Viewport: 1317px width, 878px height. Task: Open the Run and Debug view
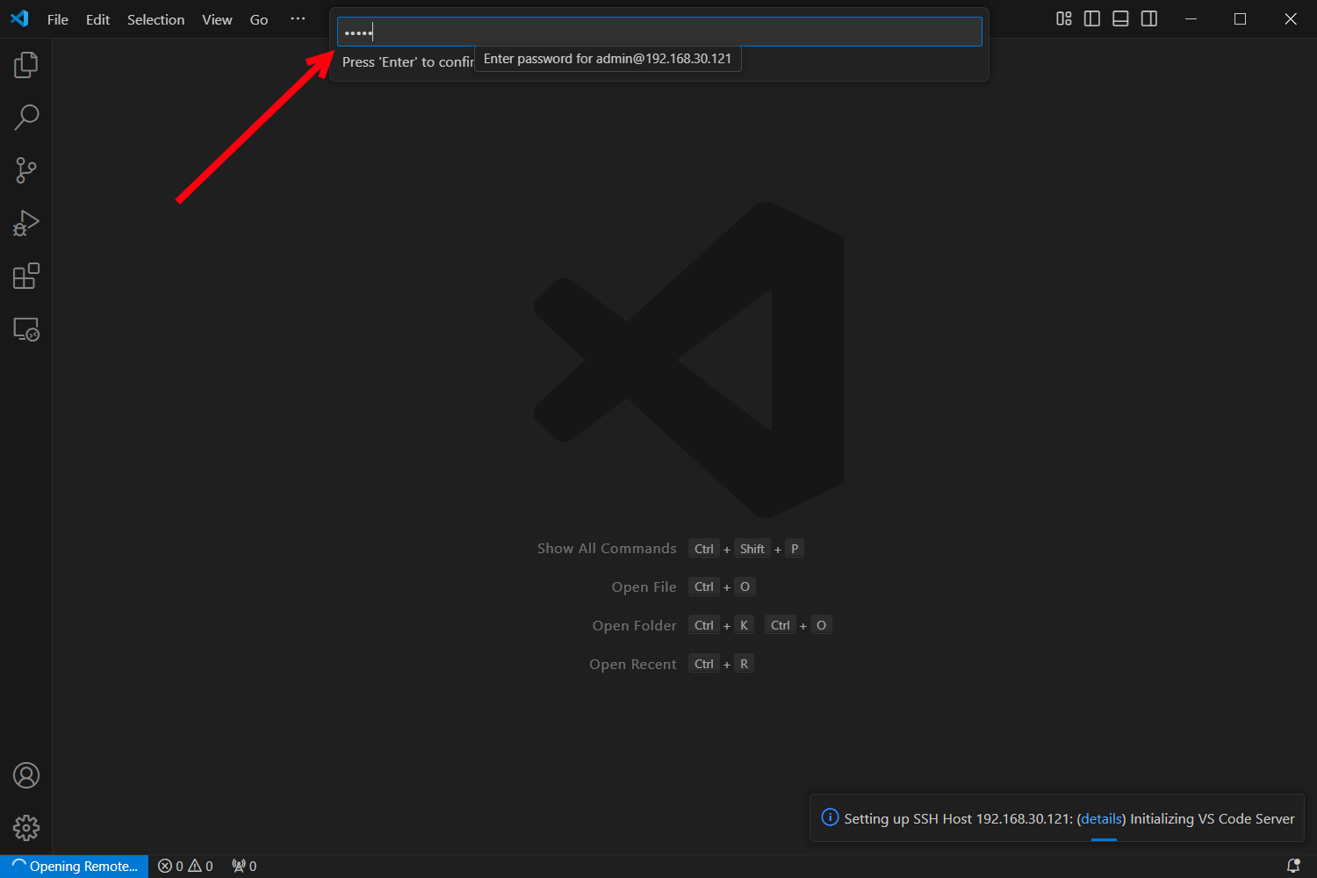click(x=26, y=223)
